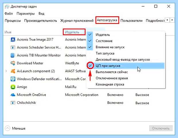Click the Windows Defender shield icon
Image resolution: width=178 pixels, height=138 pixels.
coord(13,79)
